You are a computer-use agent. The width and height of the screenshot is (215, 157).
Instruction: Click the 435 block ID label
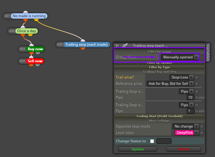(60, 45)
